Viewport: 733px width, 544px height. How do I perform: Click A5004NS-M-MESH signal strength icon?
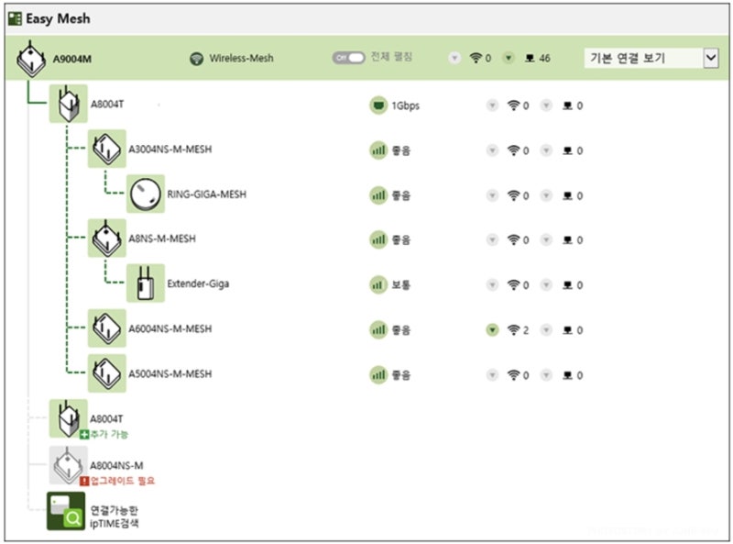tap(378, 375)
